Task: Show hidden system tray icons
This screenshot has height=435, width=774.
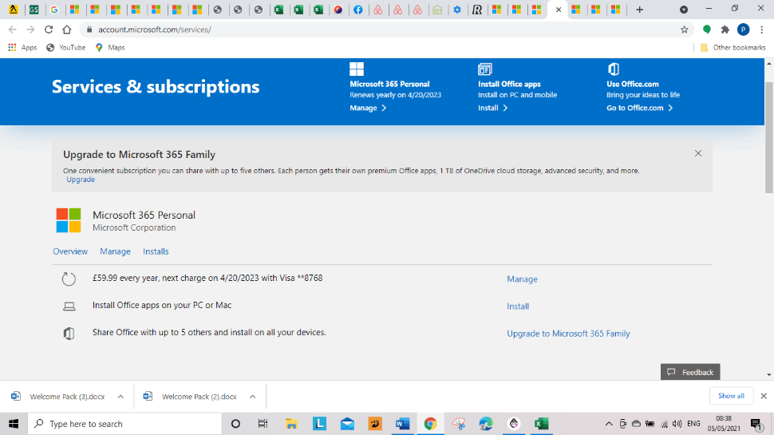Action: [609, 424]
